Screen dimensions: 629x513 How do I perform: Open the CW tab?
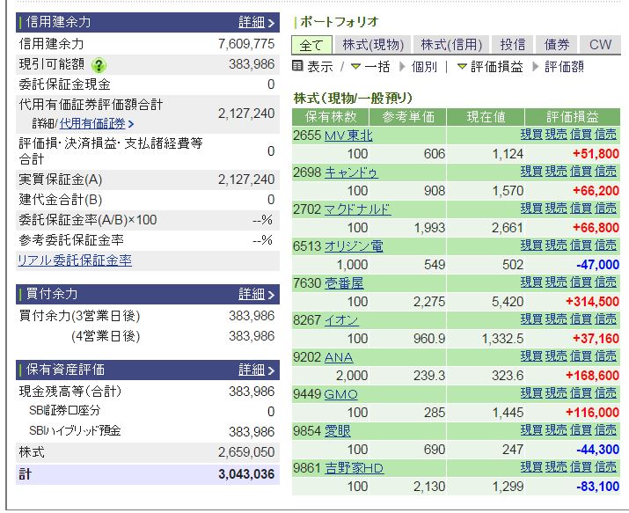click(x=600, y=45)
